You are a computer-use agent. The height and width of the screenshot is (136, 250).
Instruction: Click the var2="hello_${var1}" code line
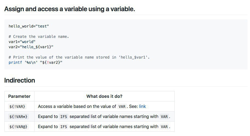point(31,47)
